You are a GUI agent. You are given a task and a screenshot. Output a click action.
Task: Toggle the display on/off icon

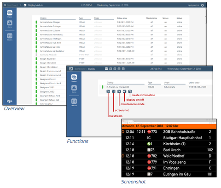(x=124, y=91)
